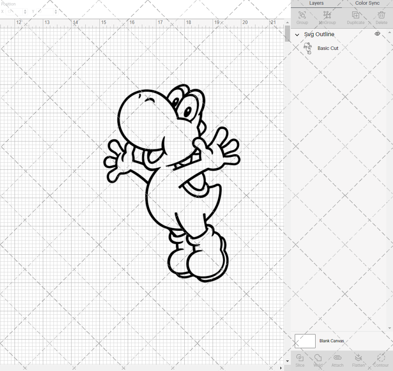Click the X position input field
Image resolution: width=393 pixels, height=371 pixels.
(x=14, y=11)
